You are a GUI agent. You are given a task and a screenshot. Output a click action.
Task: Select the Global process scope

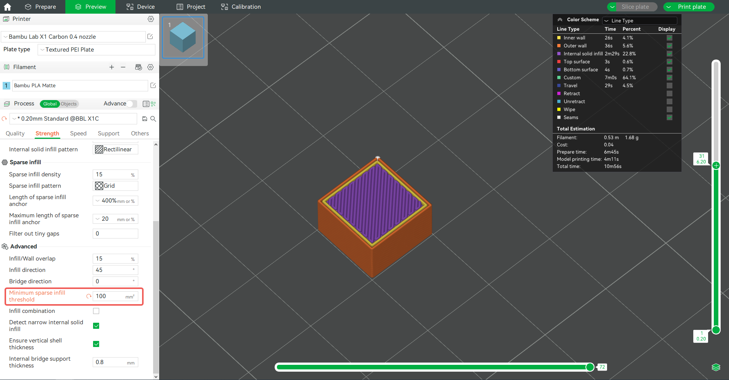click(50, 104)
